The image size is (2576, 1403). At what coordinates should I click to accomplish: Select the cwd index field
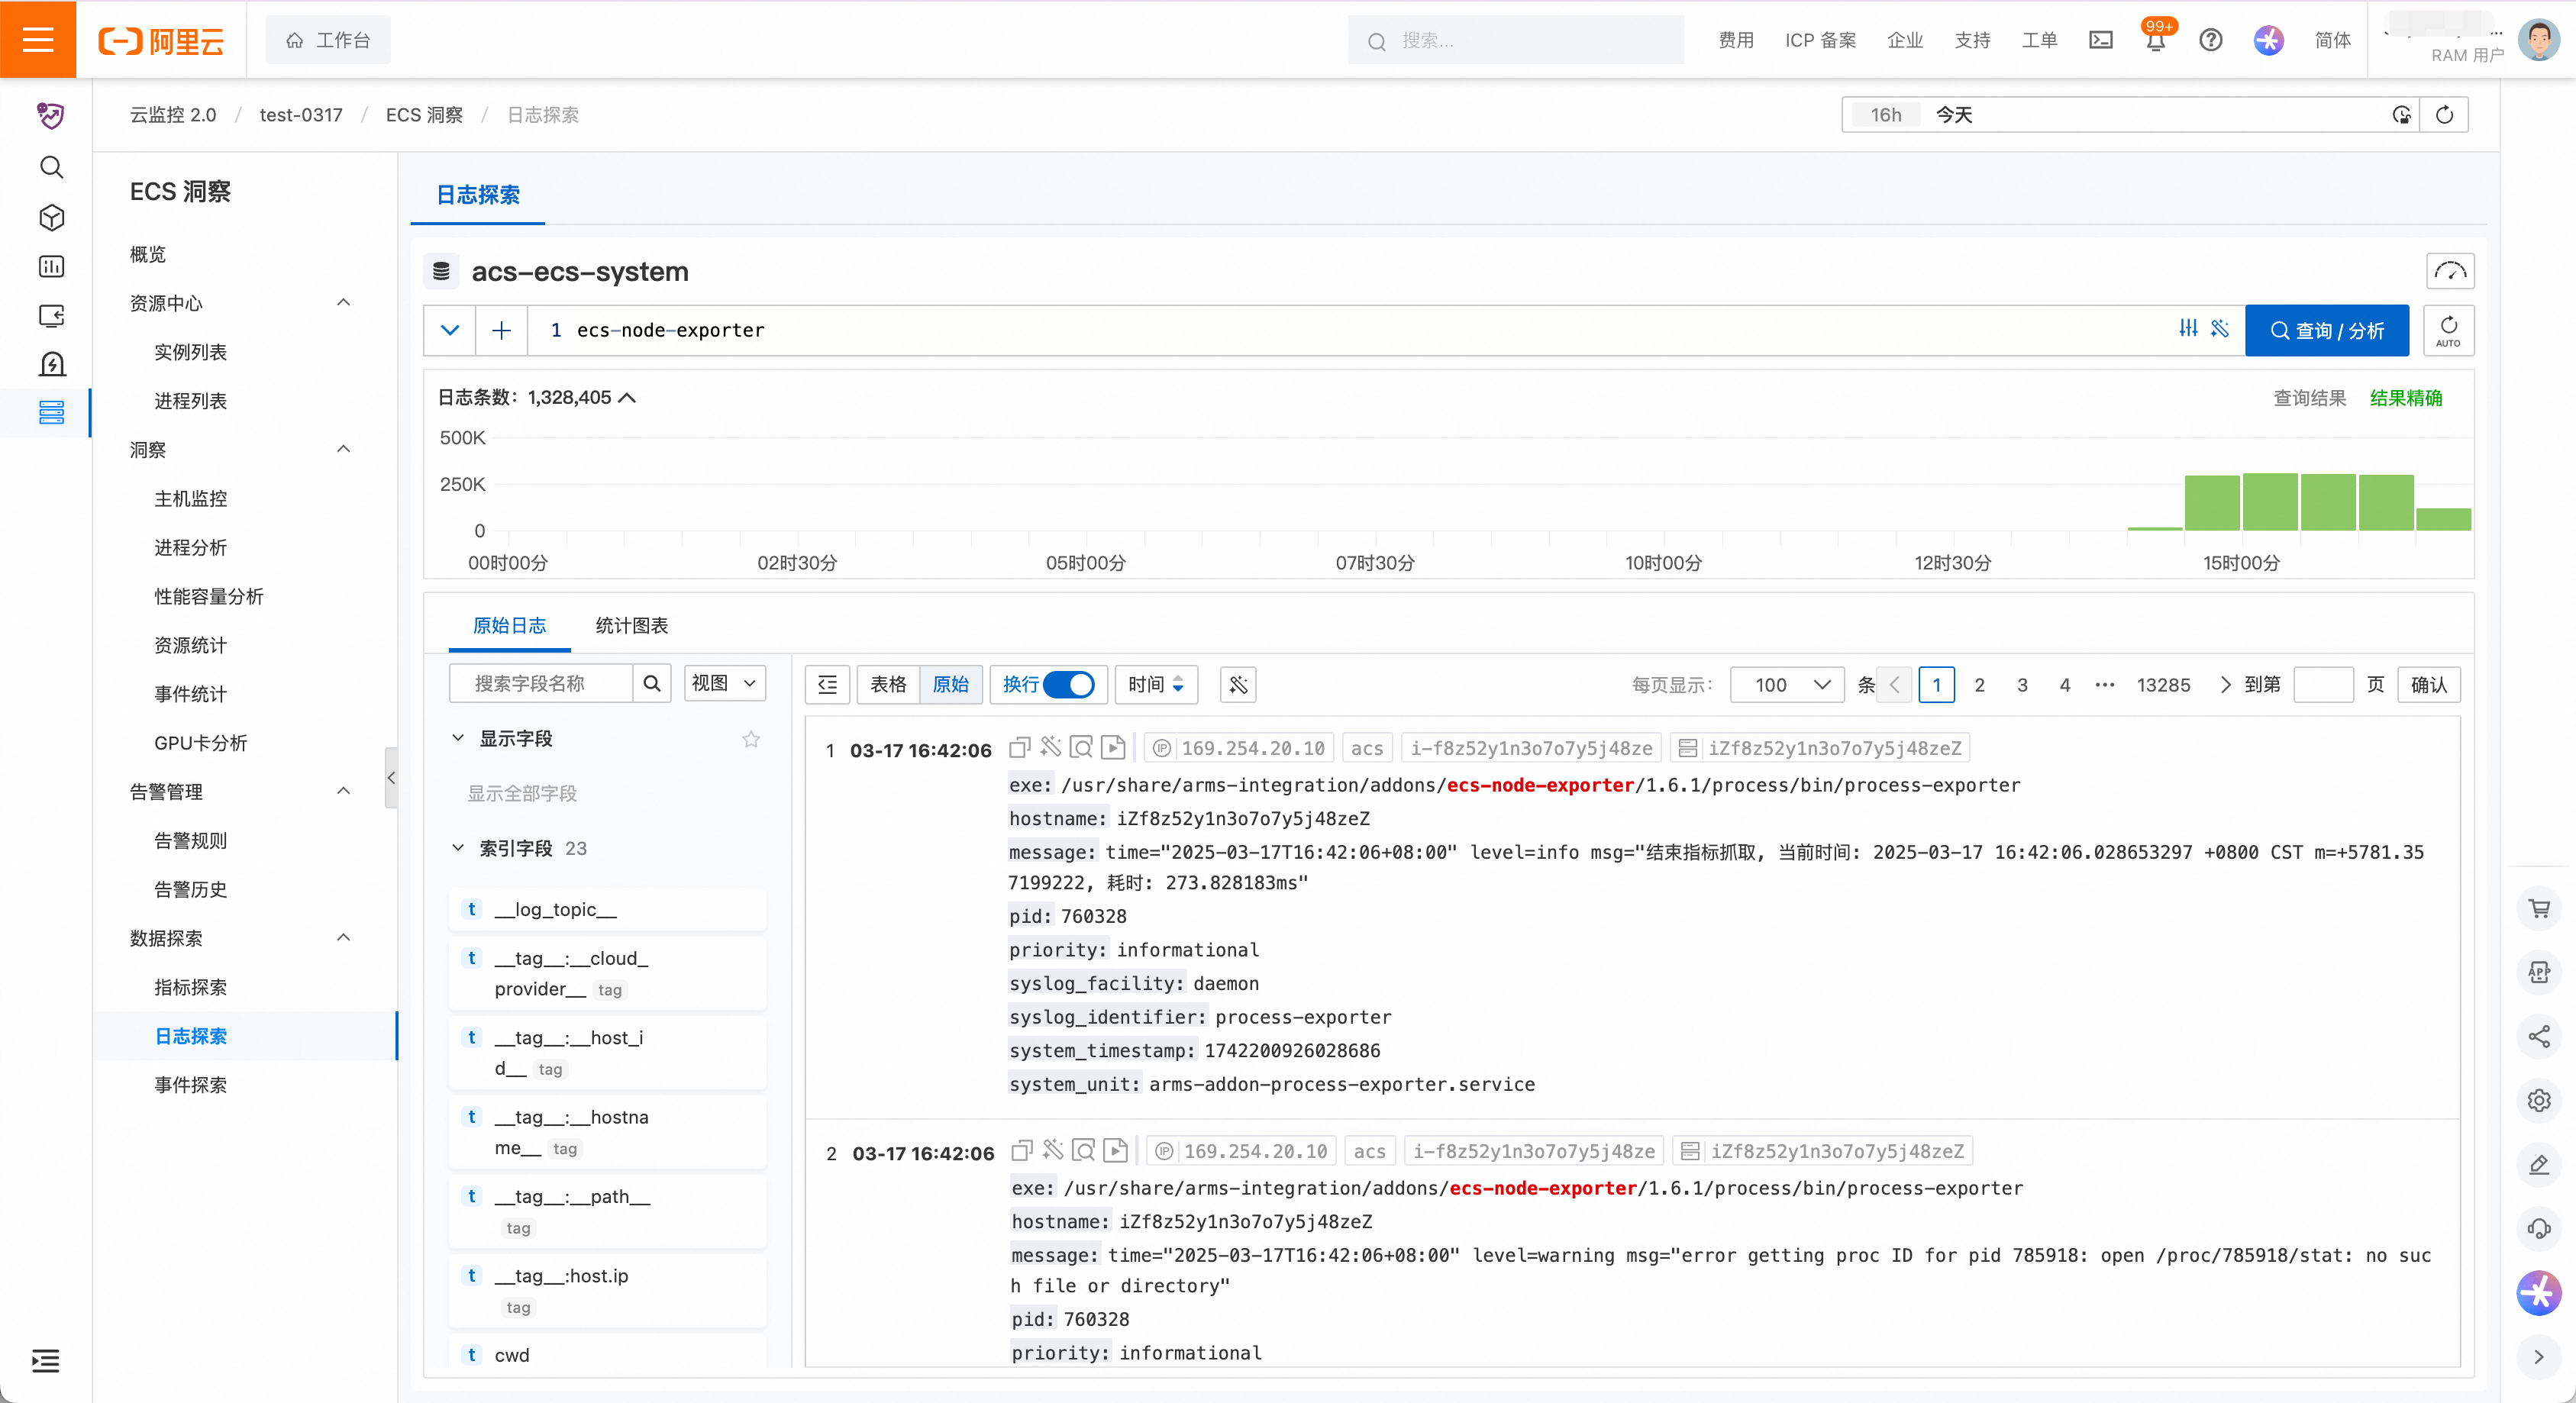(607, 1354)
